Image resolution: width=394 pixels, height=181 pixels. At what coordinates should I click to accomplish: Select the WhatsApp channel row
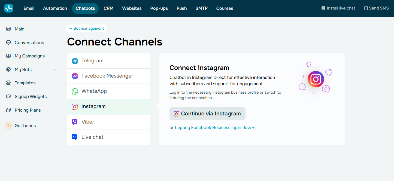(109, 91)
